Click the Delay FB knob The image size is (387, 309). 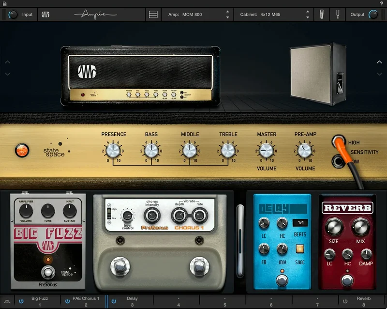coord(264,249)
